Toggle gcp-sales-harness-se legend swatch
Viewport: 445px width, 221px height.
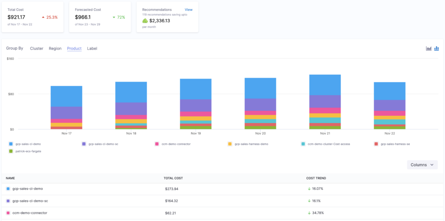click(376, 144)
